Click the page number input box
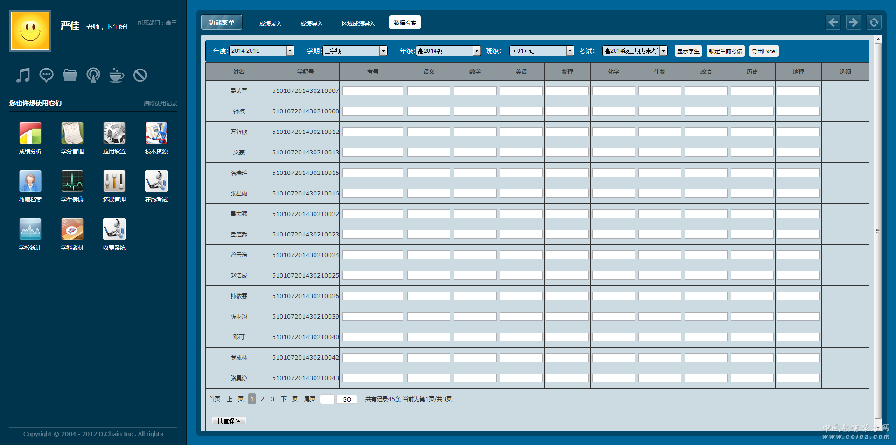 tap(327, 399)
